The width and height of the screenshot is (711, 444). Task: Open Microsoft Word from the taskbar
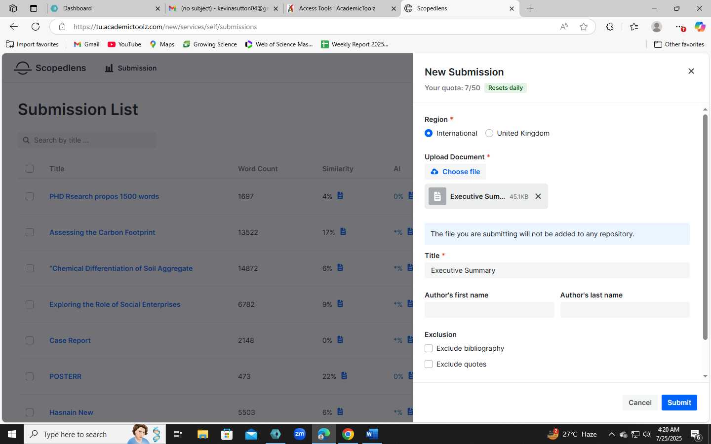point(372,434)
